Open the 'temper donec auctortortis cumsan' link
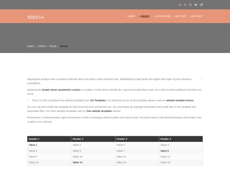Image resolution: width=230 pixels, height=173 pixels. tap(61, 90)
